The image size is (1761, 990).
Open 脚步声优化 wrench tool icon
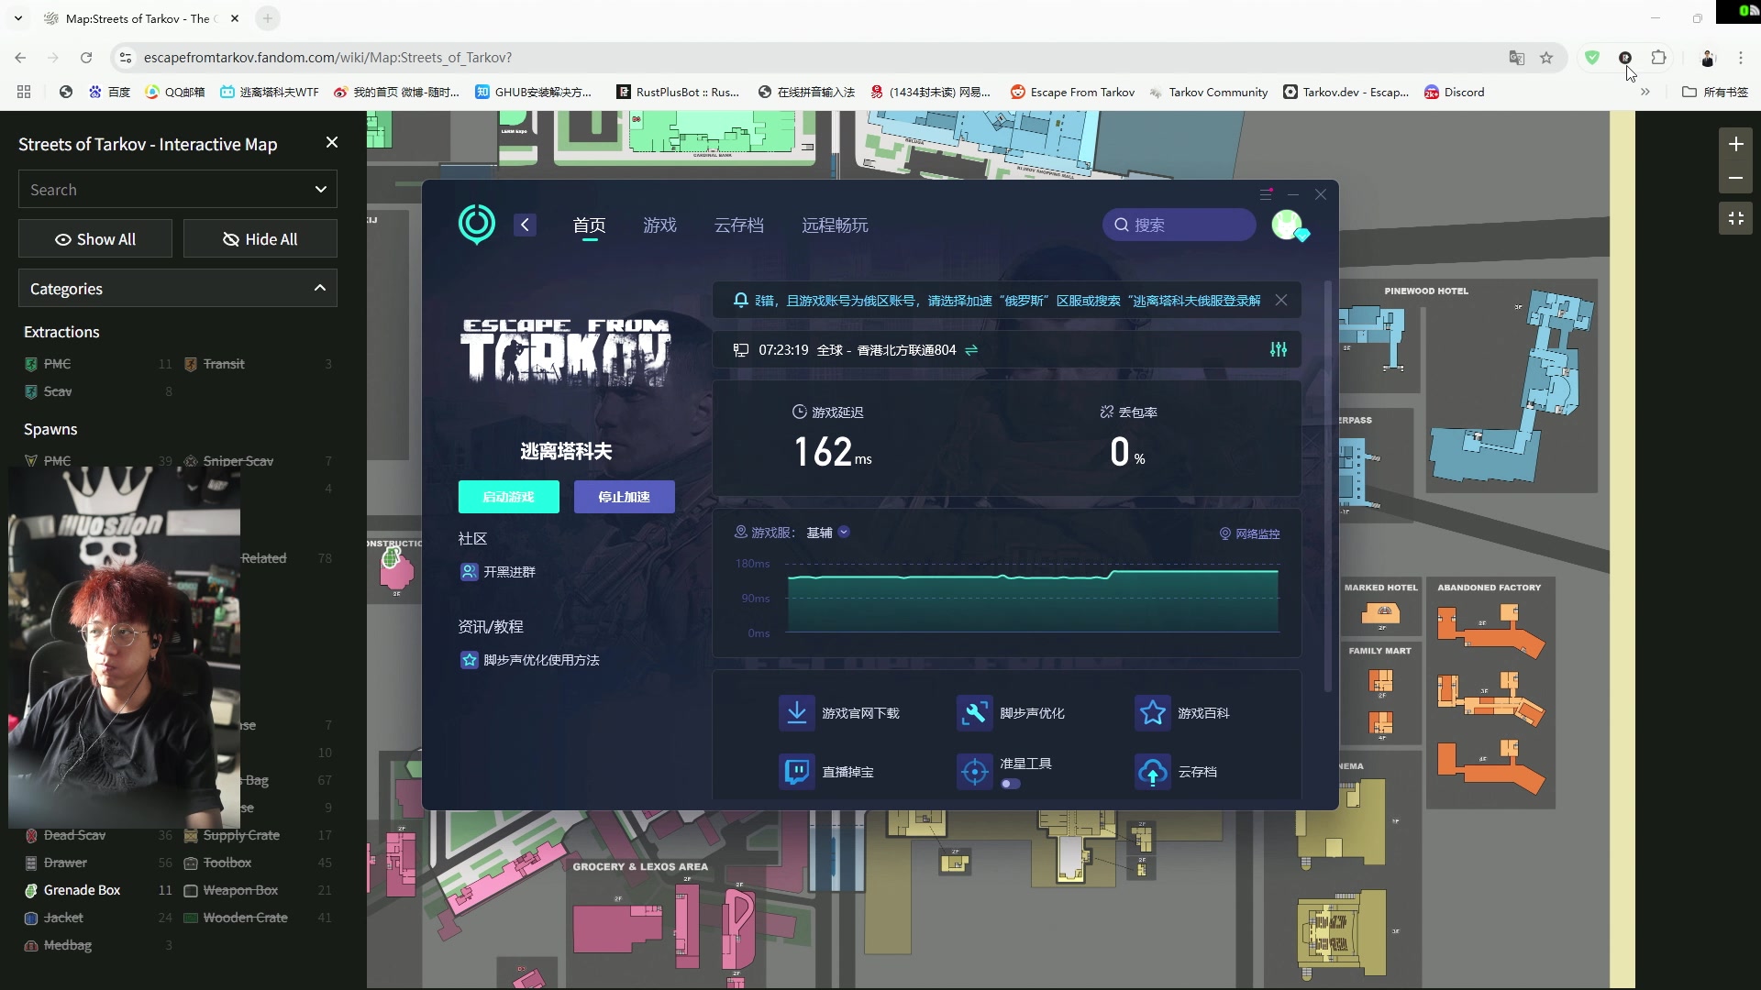(975, 712)
